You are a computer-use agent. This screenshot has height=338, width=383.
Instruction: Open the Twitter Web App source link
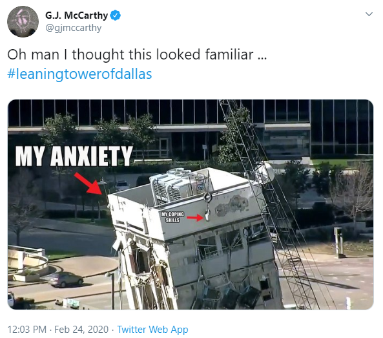[x=152, y=329]
